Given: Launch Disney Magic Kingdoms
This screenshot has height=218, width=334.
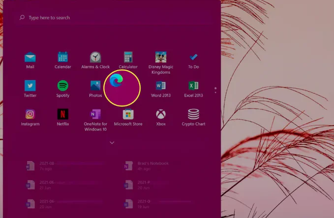Looking at the screenshot, I should (161, 63).
